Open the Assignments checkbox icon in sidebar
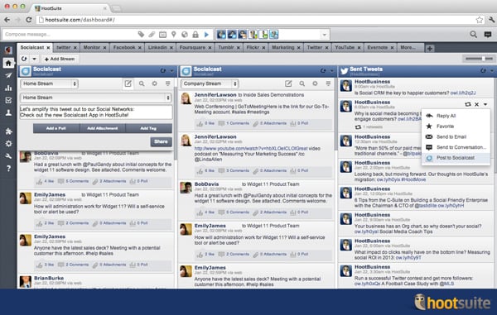Screen dimensions: 497x315 click(x=8, y=100)
